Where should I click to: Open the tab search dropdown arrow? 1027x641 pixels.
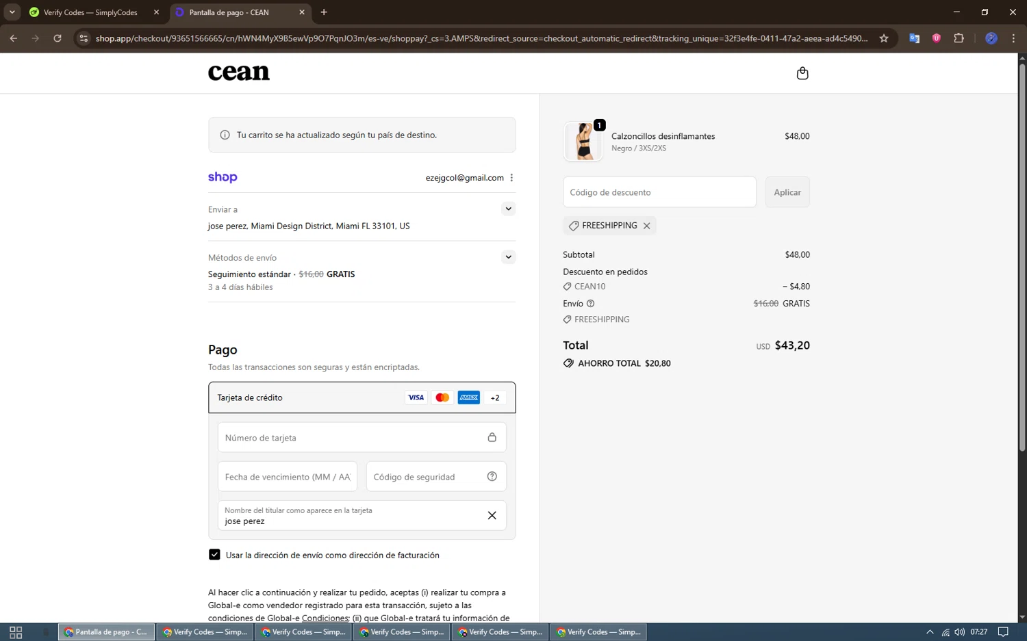[12, 12]
